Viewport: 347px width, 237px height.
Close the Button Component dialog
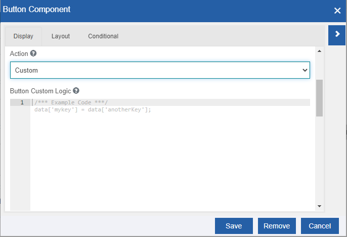click(x=337, y=11)
